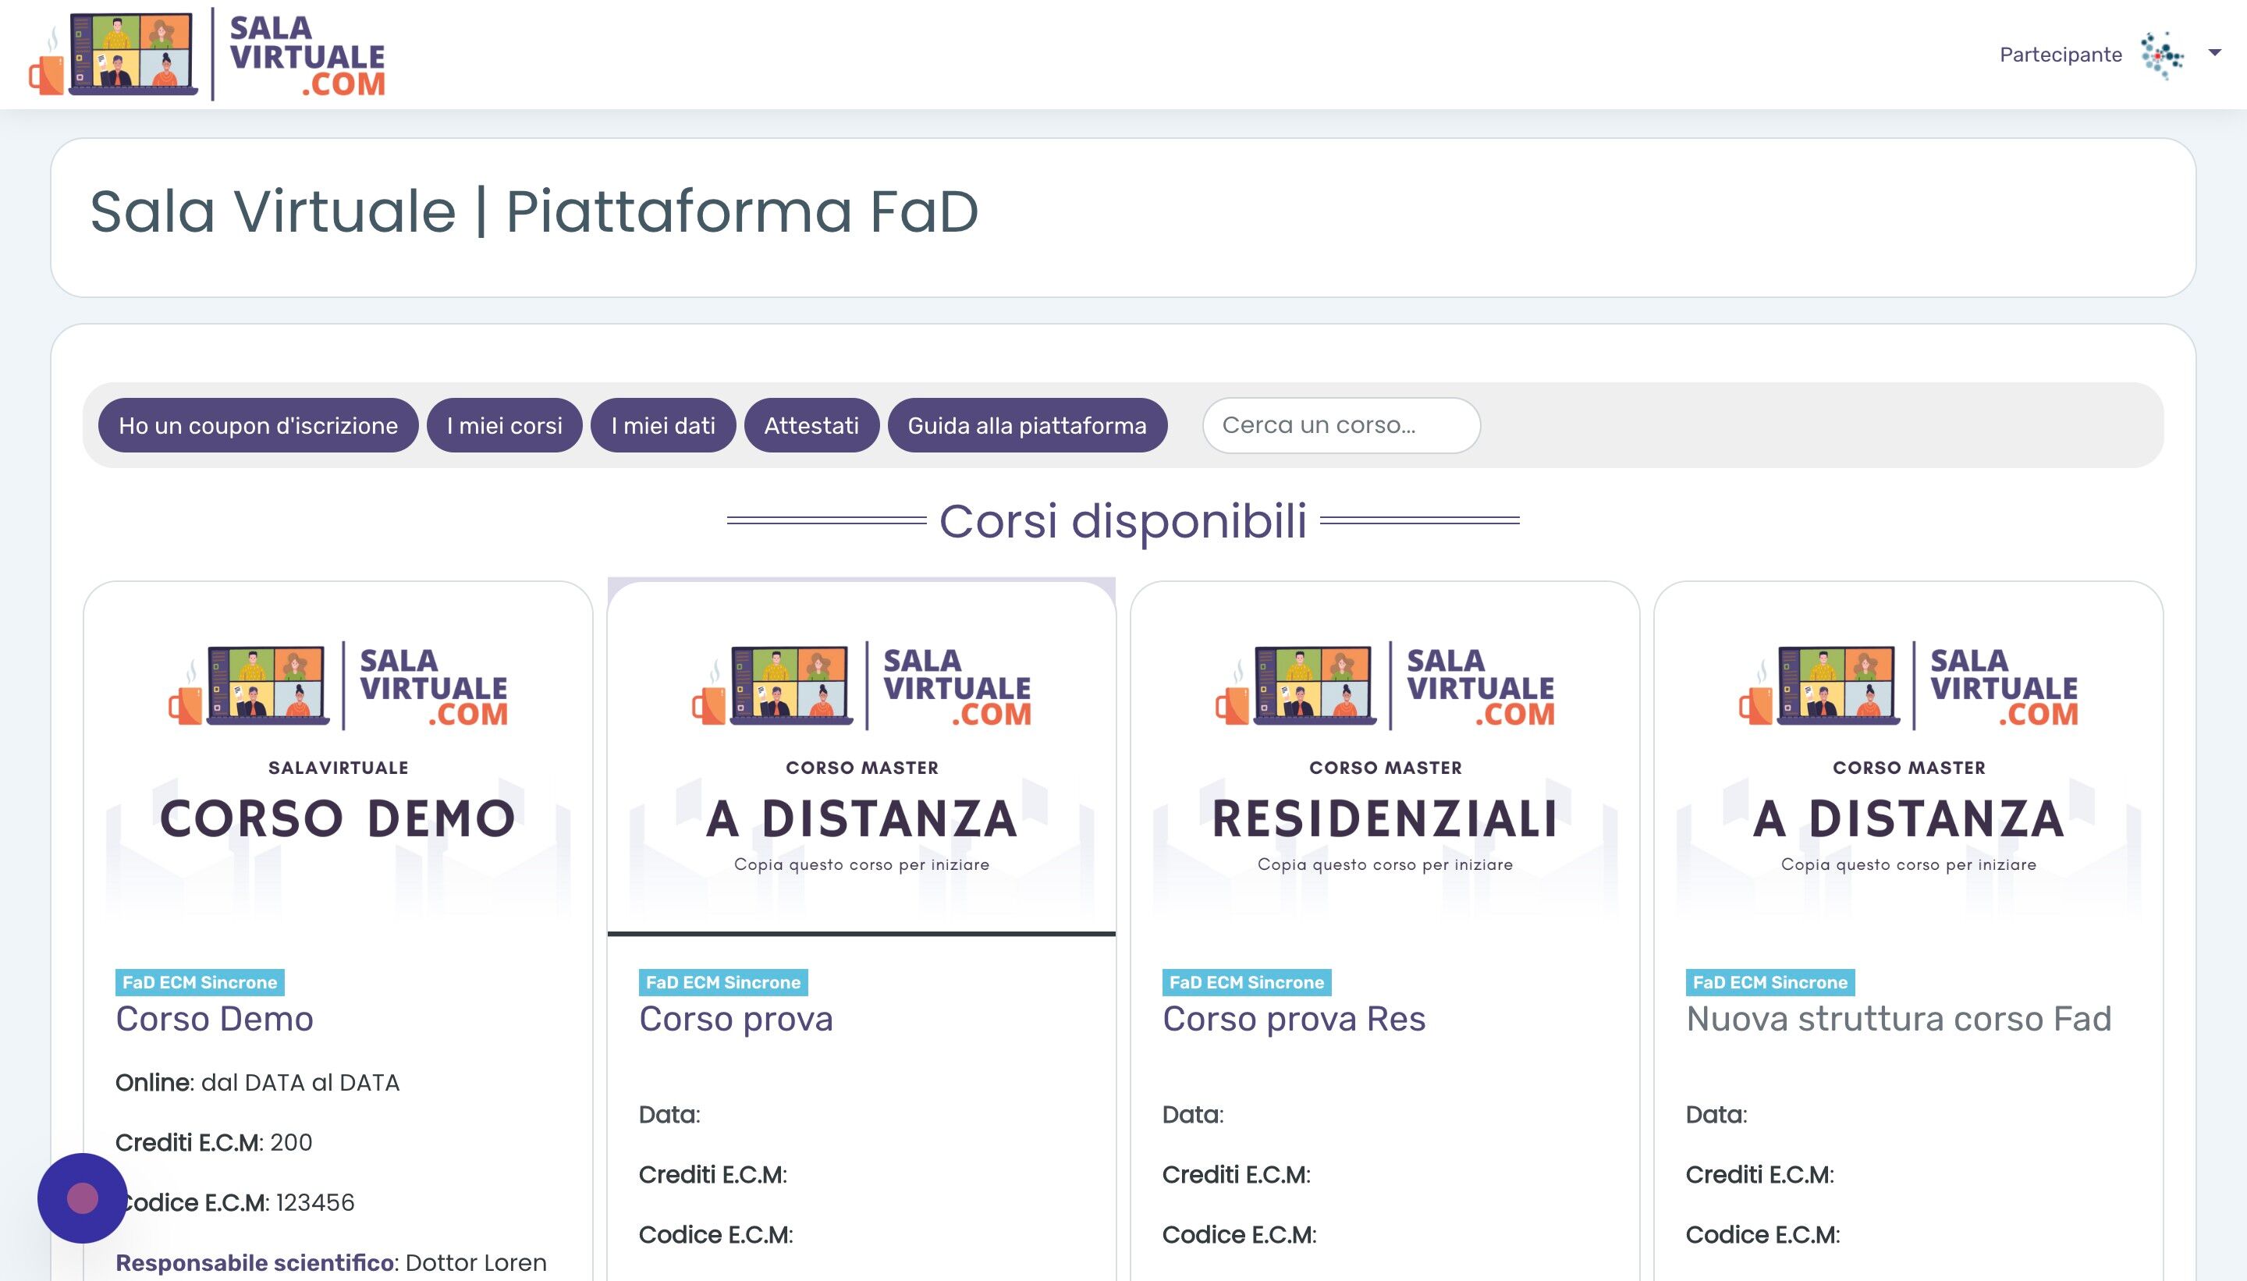Open the Nuova struttura corso Fad banner
The height and width of the screenshot is (1281, 2247).
1908,758
